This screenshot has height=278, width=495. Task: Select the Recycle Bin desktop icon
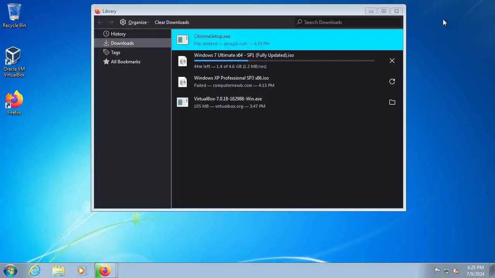click(x=14, y=16)
